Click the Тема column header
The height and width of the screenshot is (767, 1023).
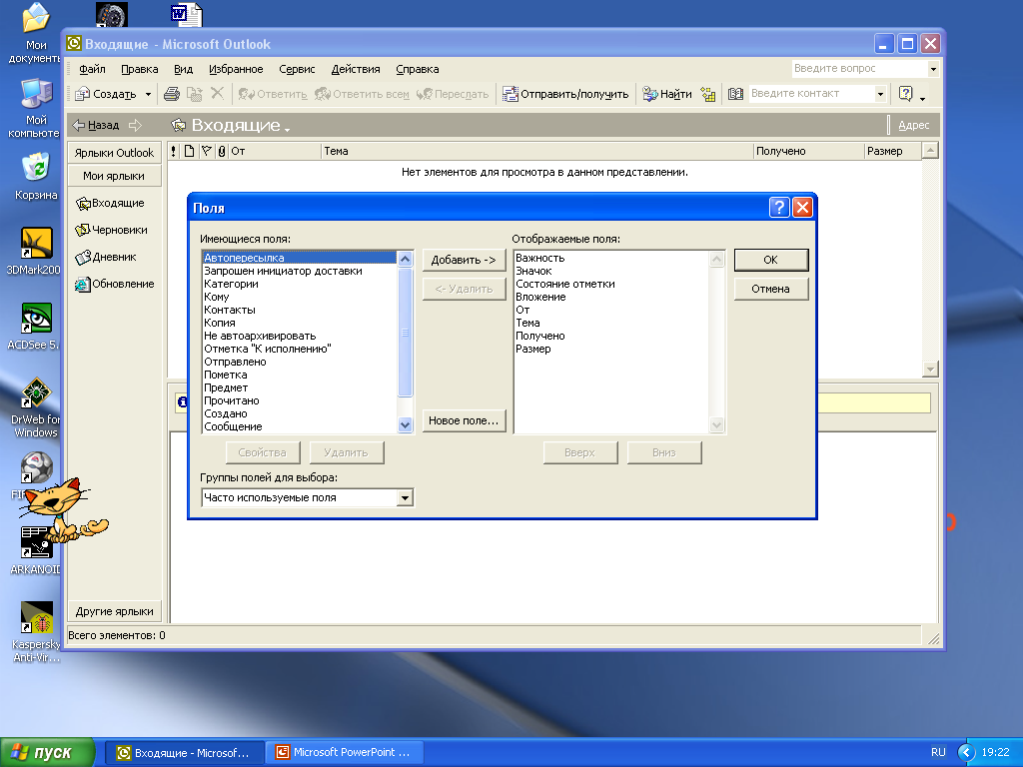tap(536, 151)
